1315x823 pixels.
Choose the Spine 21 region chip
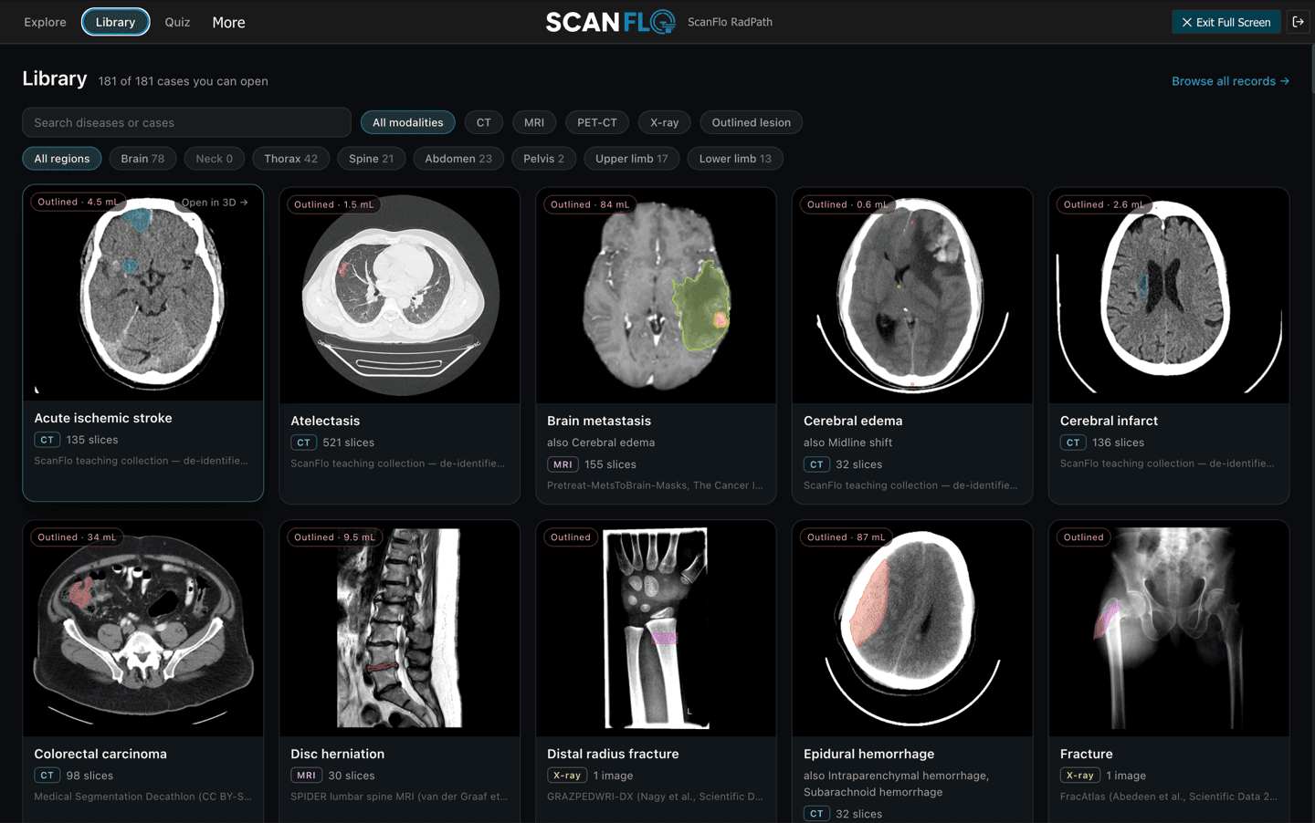tap(371, 159)
